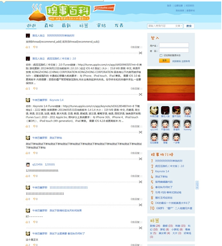The image size is (222, 246).
Task: Dislike the 对对对对对对对单独的对 post (thumbs down)
Action: (34, 47)
